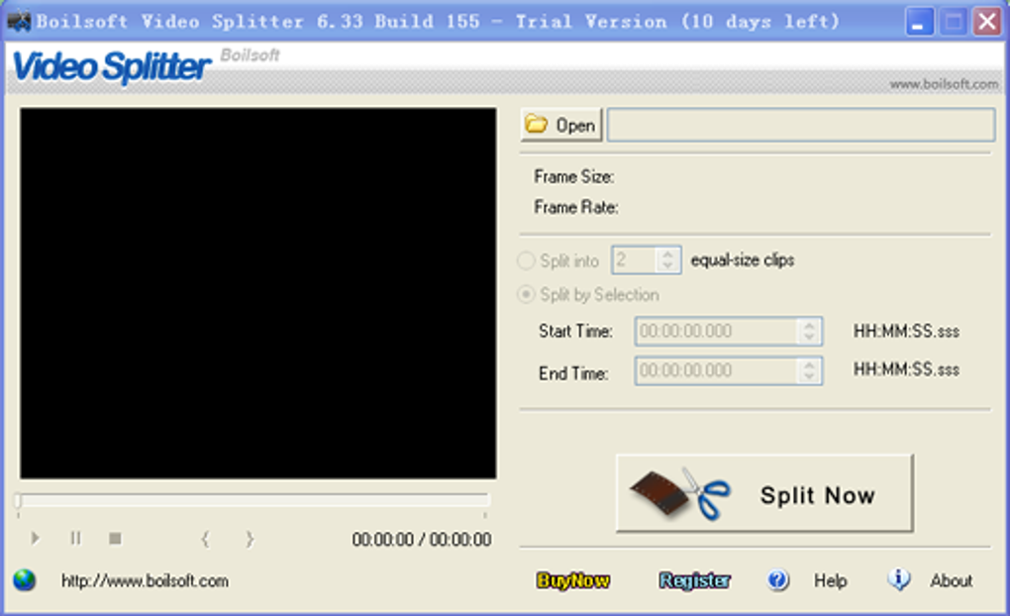Increase End Time with up arrow
The width and height of the screenshot is (1010, 616).
[810, 364]
